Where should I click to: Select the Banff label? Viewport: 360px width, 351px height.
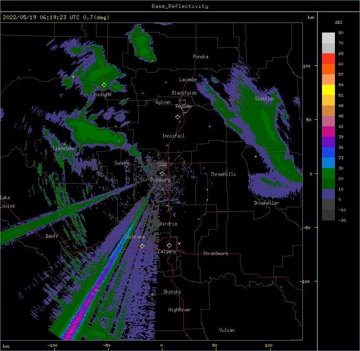point(52,236)
